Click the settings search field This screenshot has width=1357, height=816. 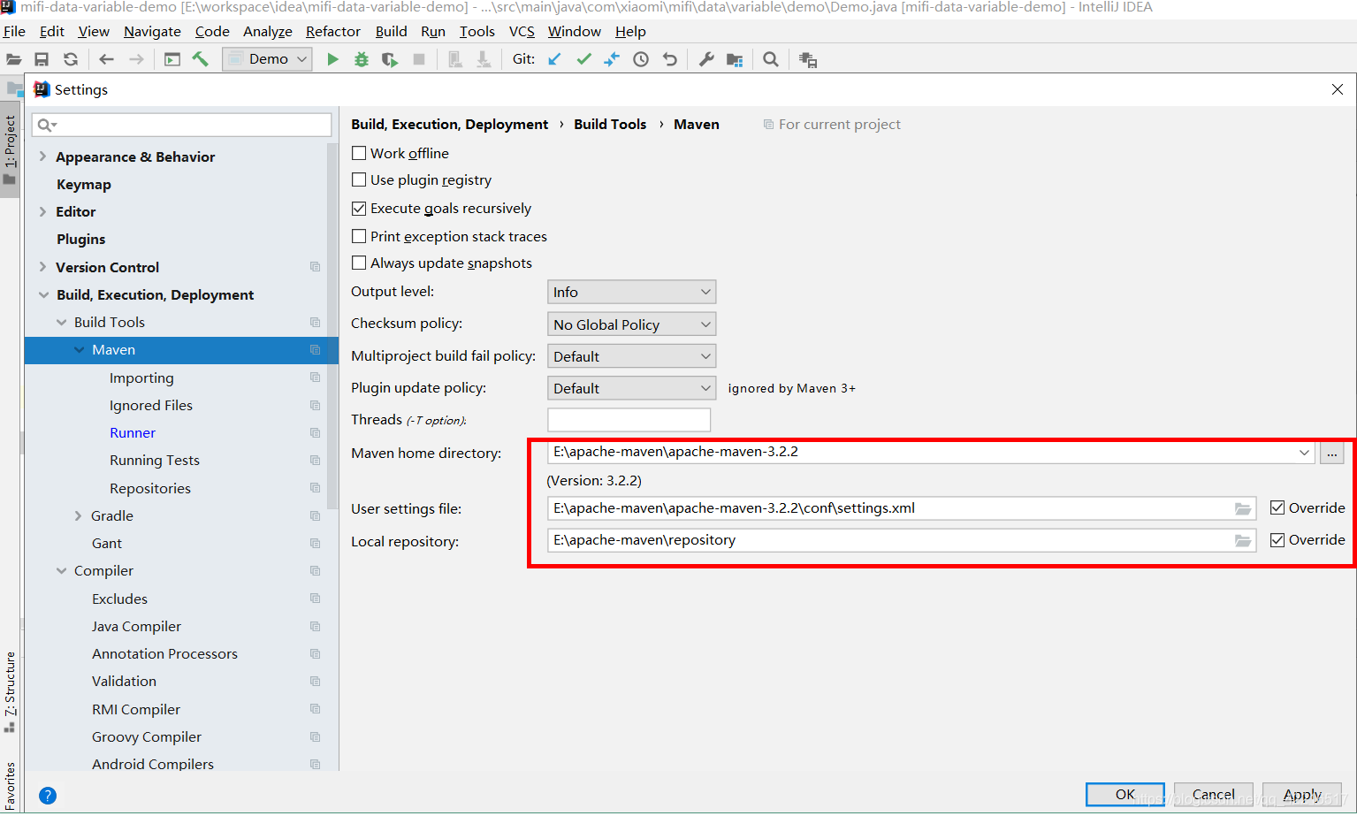(182, 125)
